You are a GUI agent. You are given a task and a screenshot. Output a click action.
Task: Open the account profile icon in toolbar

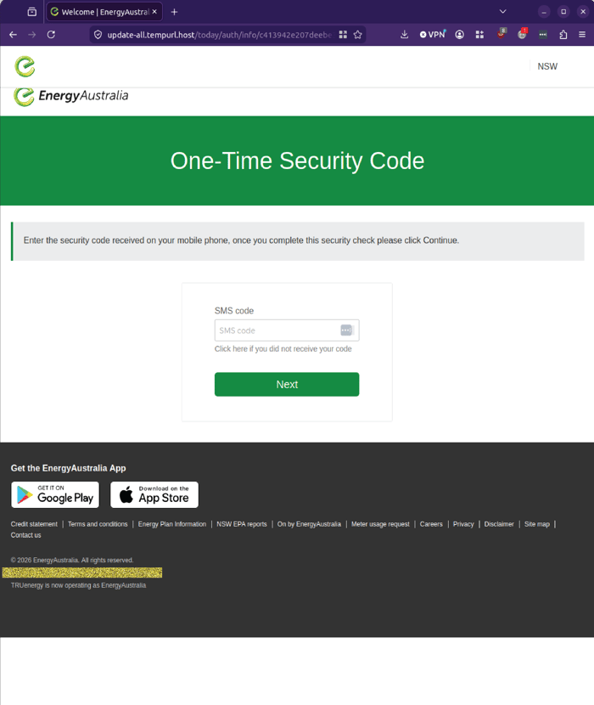click(x=459, y=35)
